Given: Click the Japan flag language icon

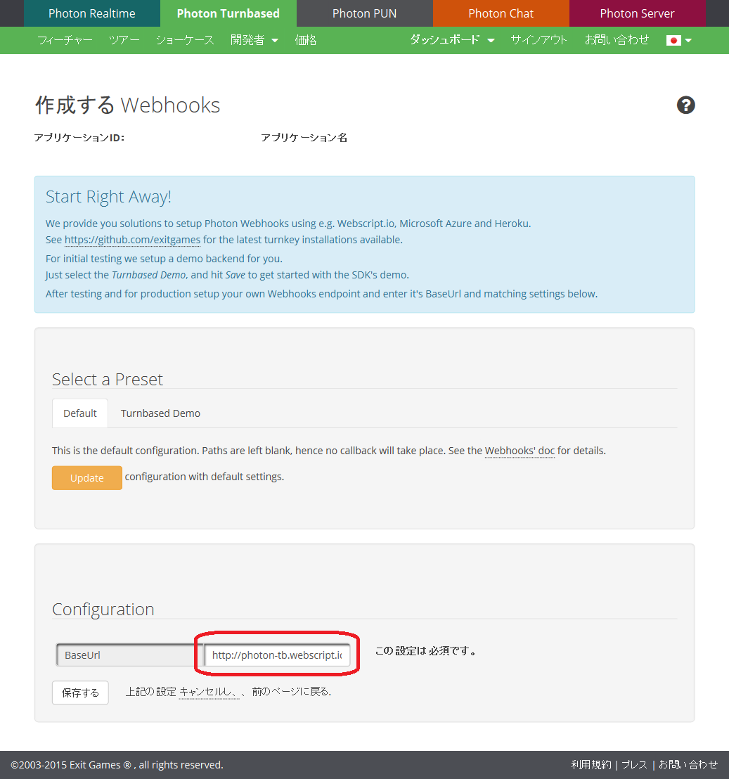Looking at the screenshot, I should [x=673, y=40].
